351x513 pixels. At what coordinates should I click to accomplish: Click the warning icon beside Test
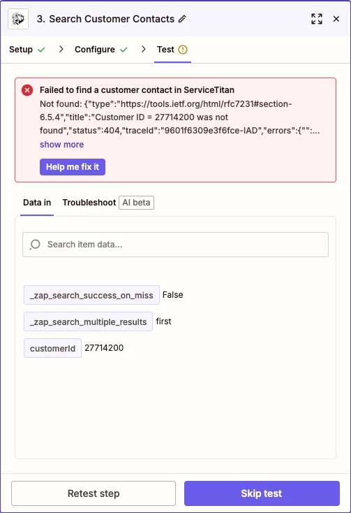[183, 50]
